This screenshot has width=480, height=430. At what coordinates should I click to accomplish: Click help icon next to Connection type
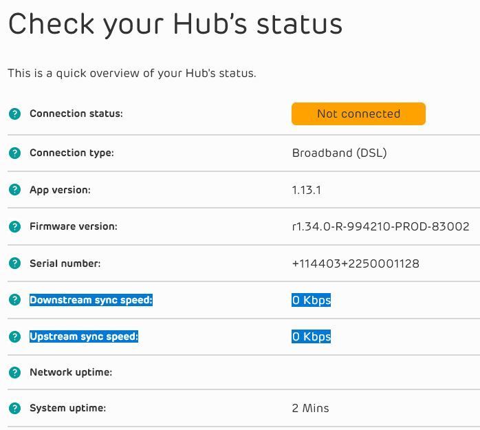tap(14, 153)
